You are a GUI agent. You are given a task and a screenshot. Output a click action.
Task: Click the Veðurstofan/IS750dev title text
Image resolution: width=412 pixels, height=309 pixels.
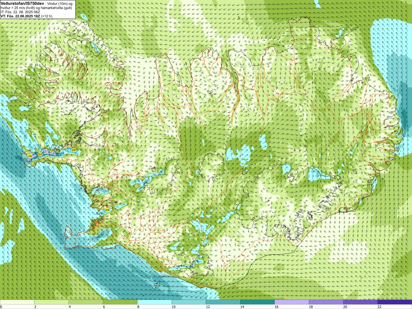(22, 3)
